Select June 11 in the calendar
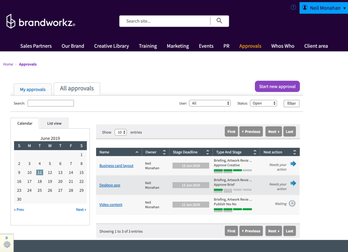This screenshot has width=348, height=252. point(40,172)
